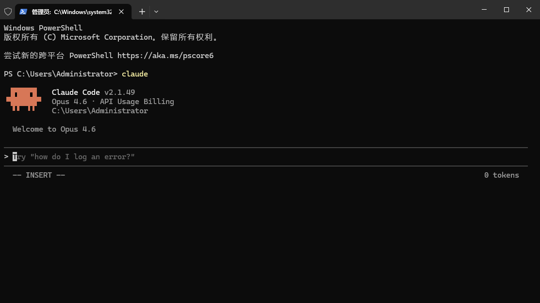Focus the Claude prompt input field
The height and width of the screenshot is (303, 540).
point(265,157)
